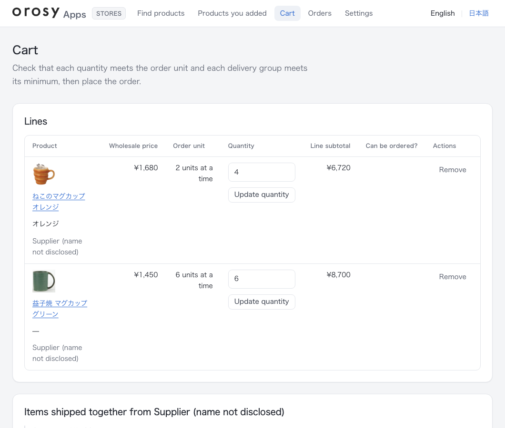The image size is (505, 428).
Task: Click the ¥8,700 line subtotal
Action: [x=338, y=275]
